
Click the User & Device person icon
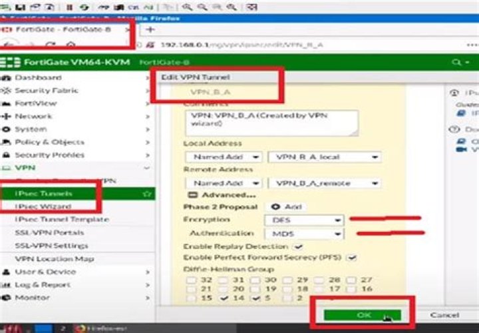pos(5,272)
